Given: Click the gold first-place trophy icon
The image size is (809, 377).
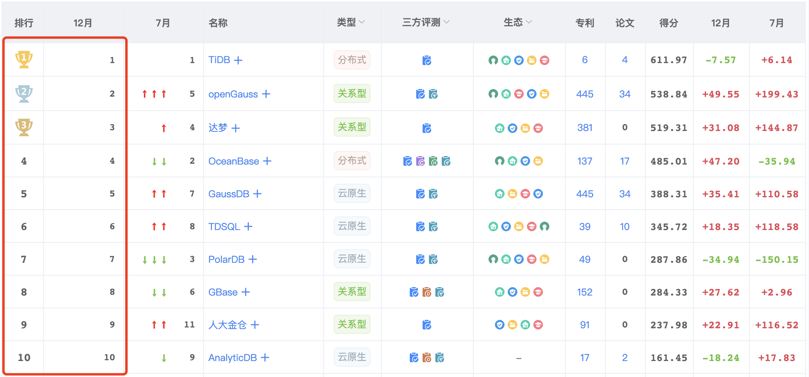Looking at the screenshot, I should [24, 60].
